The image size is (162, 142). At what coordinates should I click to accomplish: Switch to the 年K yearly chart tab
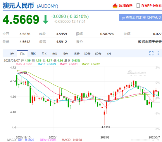(x=55, y=54)
